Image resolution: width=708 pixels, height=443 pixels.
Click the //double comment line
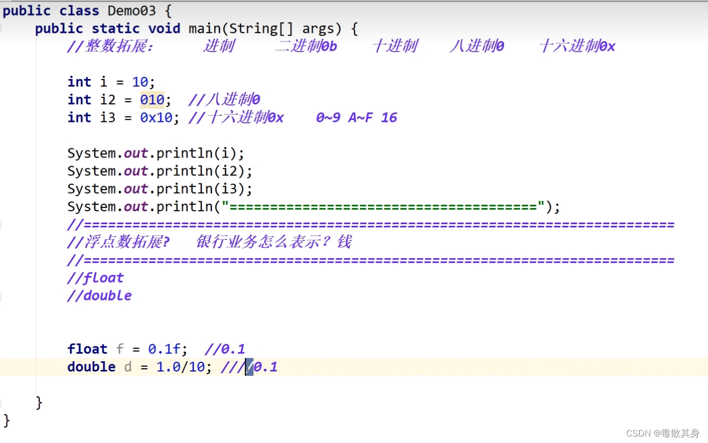99,295
